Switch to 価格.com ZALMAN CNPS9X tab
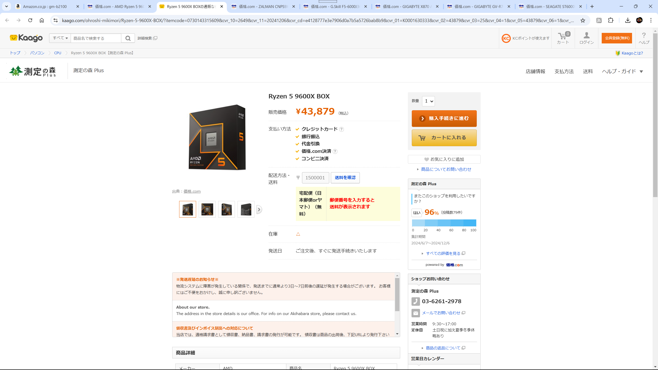658x370 pixels. 263,6
